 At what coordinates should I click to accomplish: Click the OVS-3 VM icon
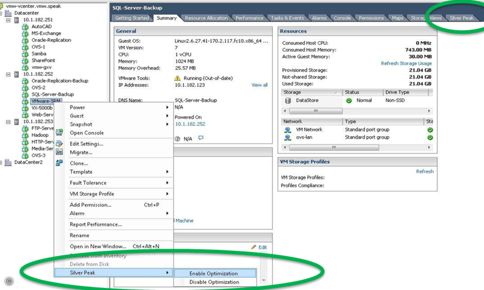pyautogui.click(x=25, y=155)
